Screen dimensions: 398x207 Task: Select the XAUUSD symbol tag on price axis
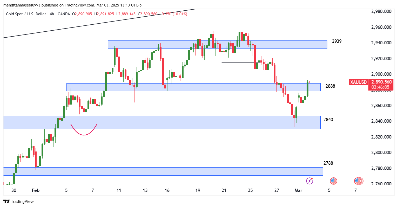(359, 82)
